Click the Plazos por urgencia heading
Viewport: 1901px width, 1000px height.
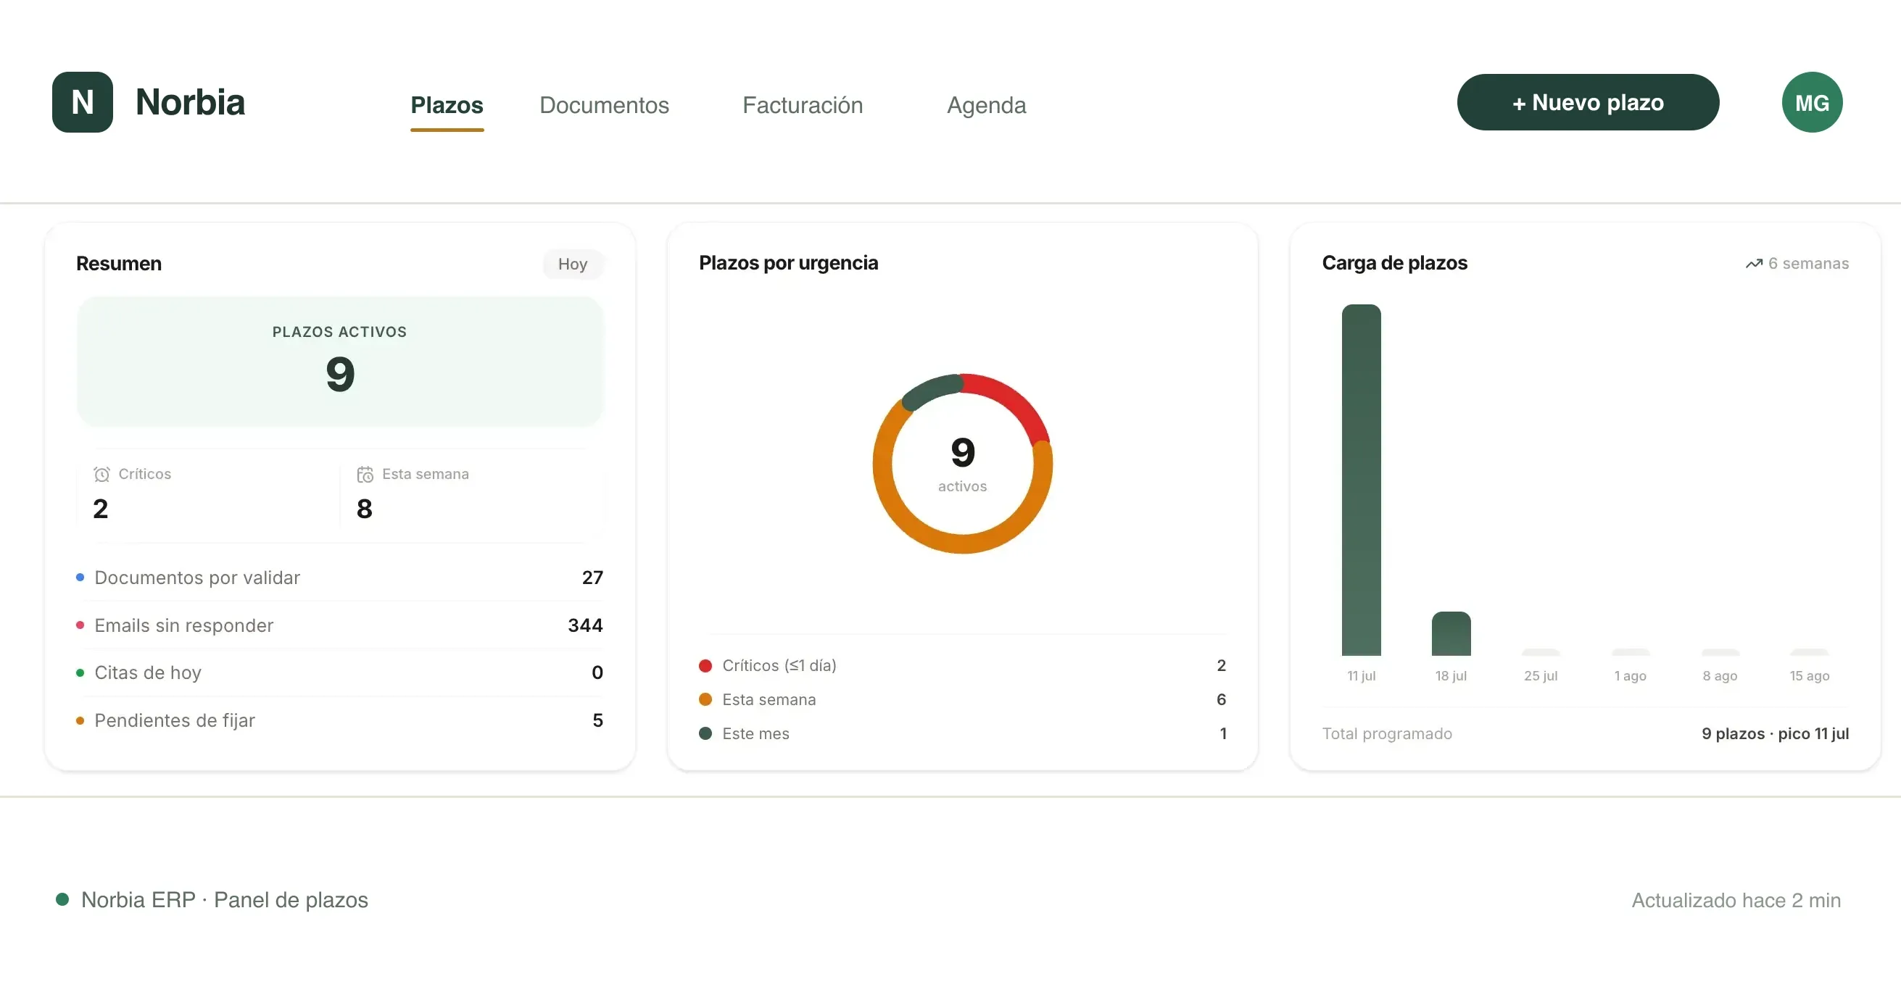coord(788,263)
